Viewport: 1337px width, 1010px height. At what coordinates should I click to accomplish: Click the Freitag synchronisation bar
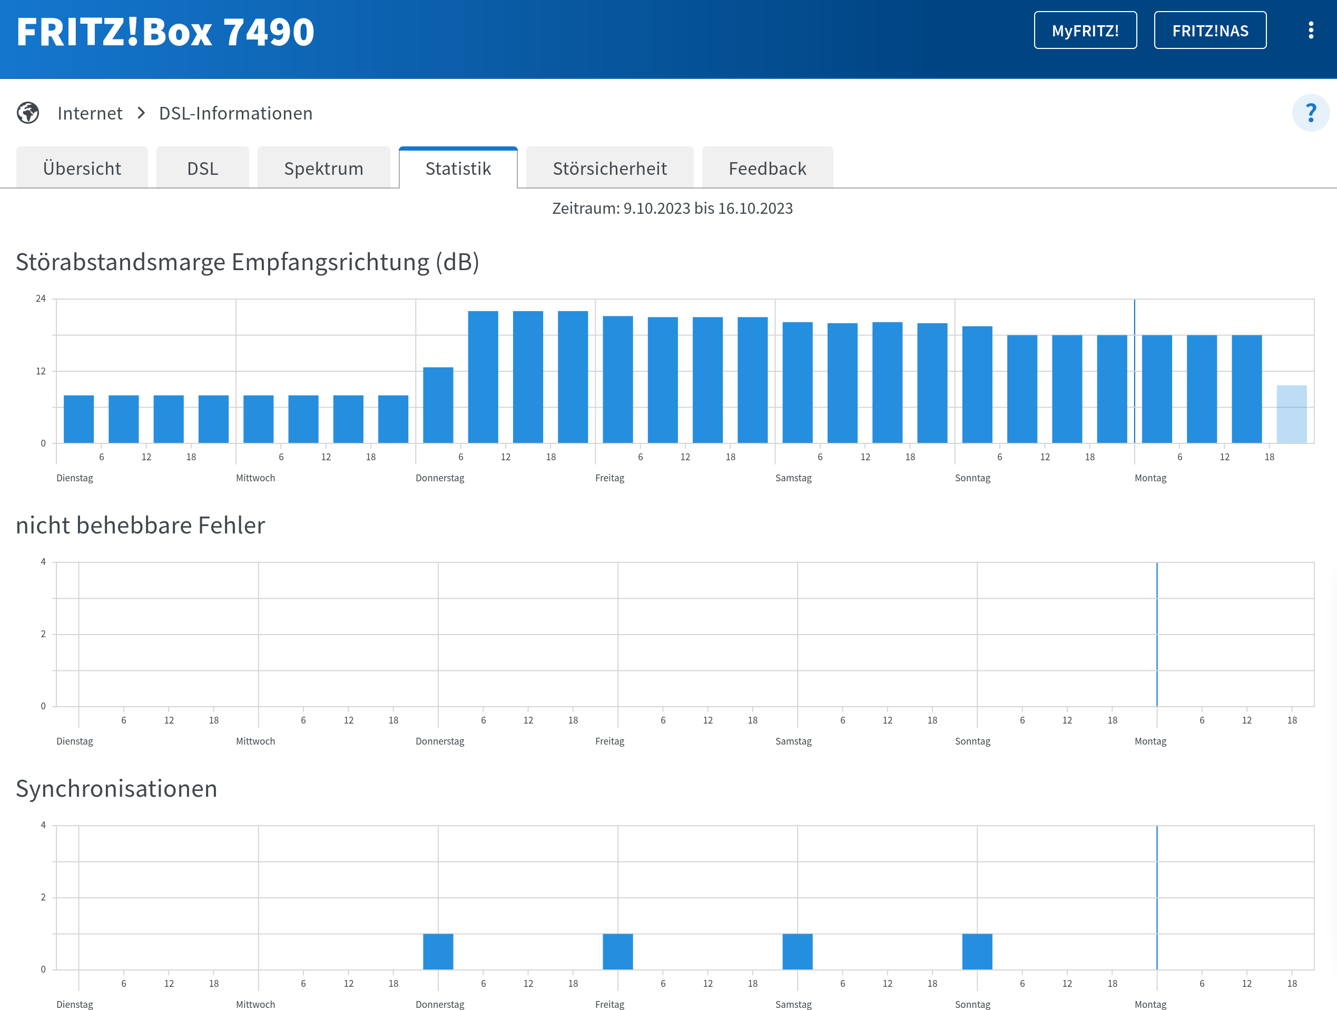617,952
